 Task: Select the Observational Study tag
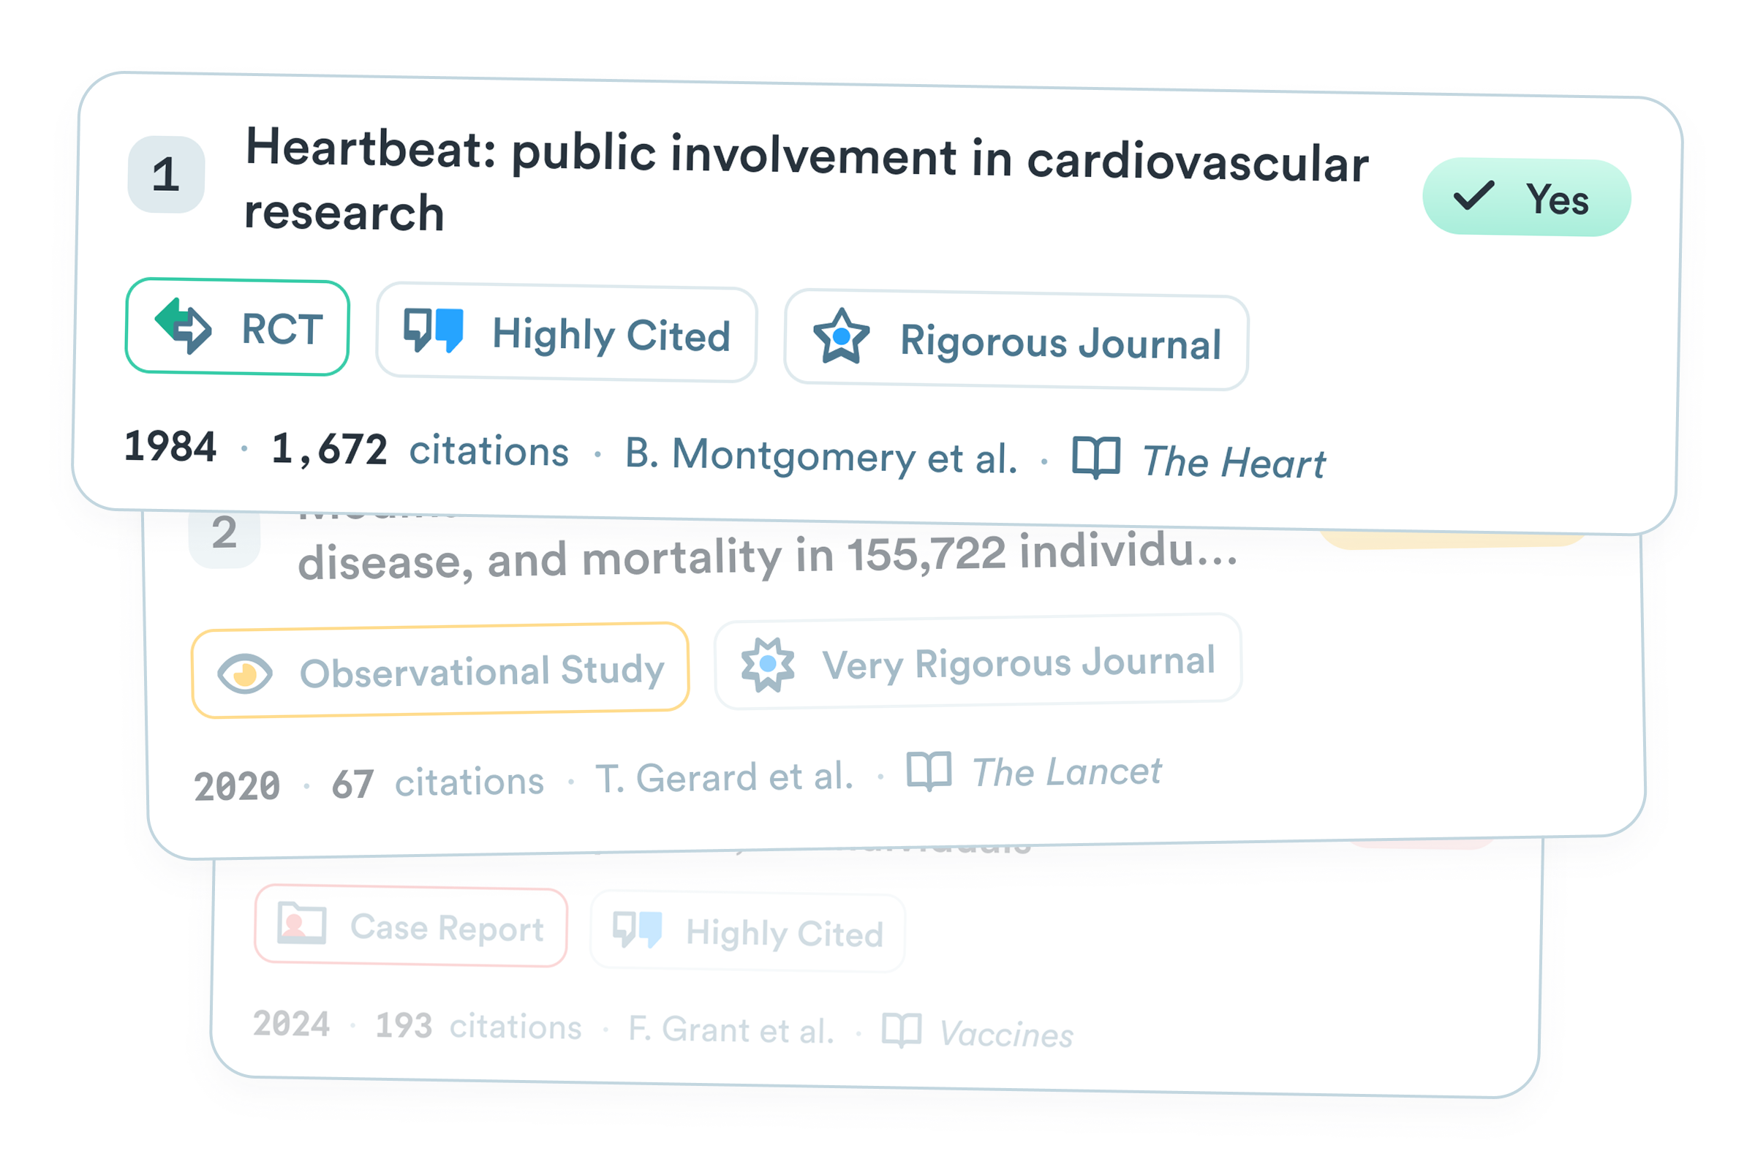click(x=440, y=670)
